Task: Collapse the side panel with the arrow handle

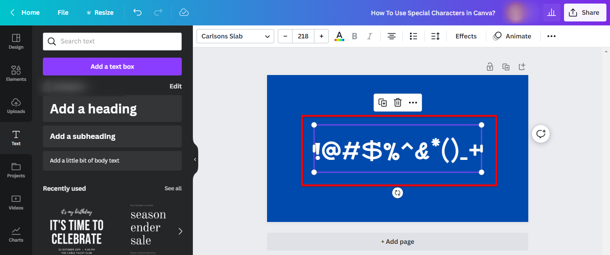Action: click(x=195, y=159)
